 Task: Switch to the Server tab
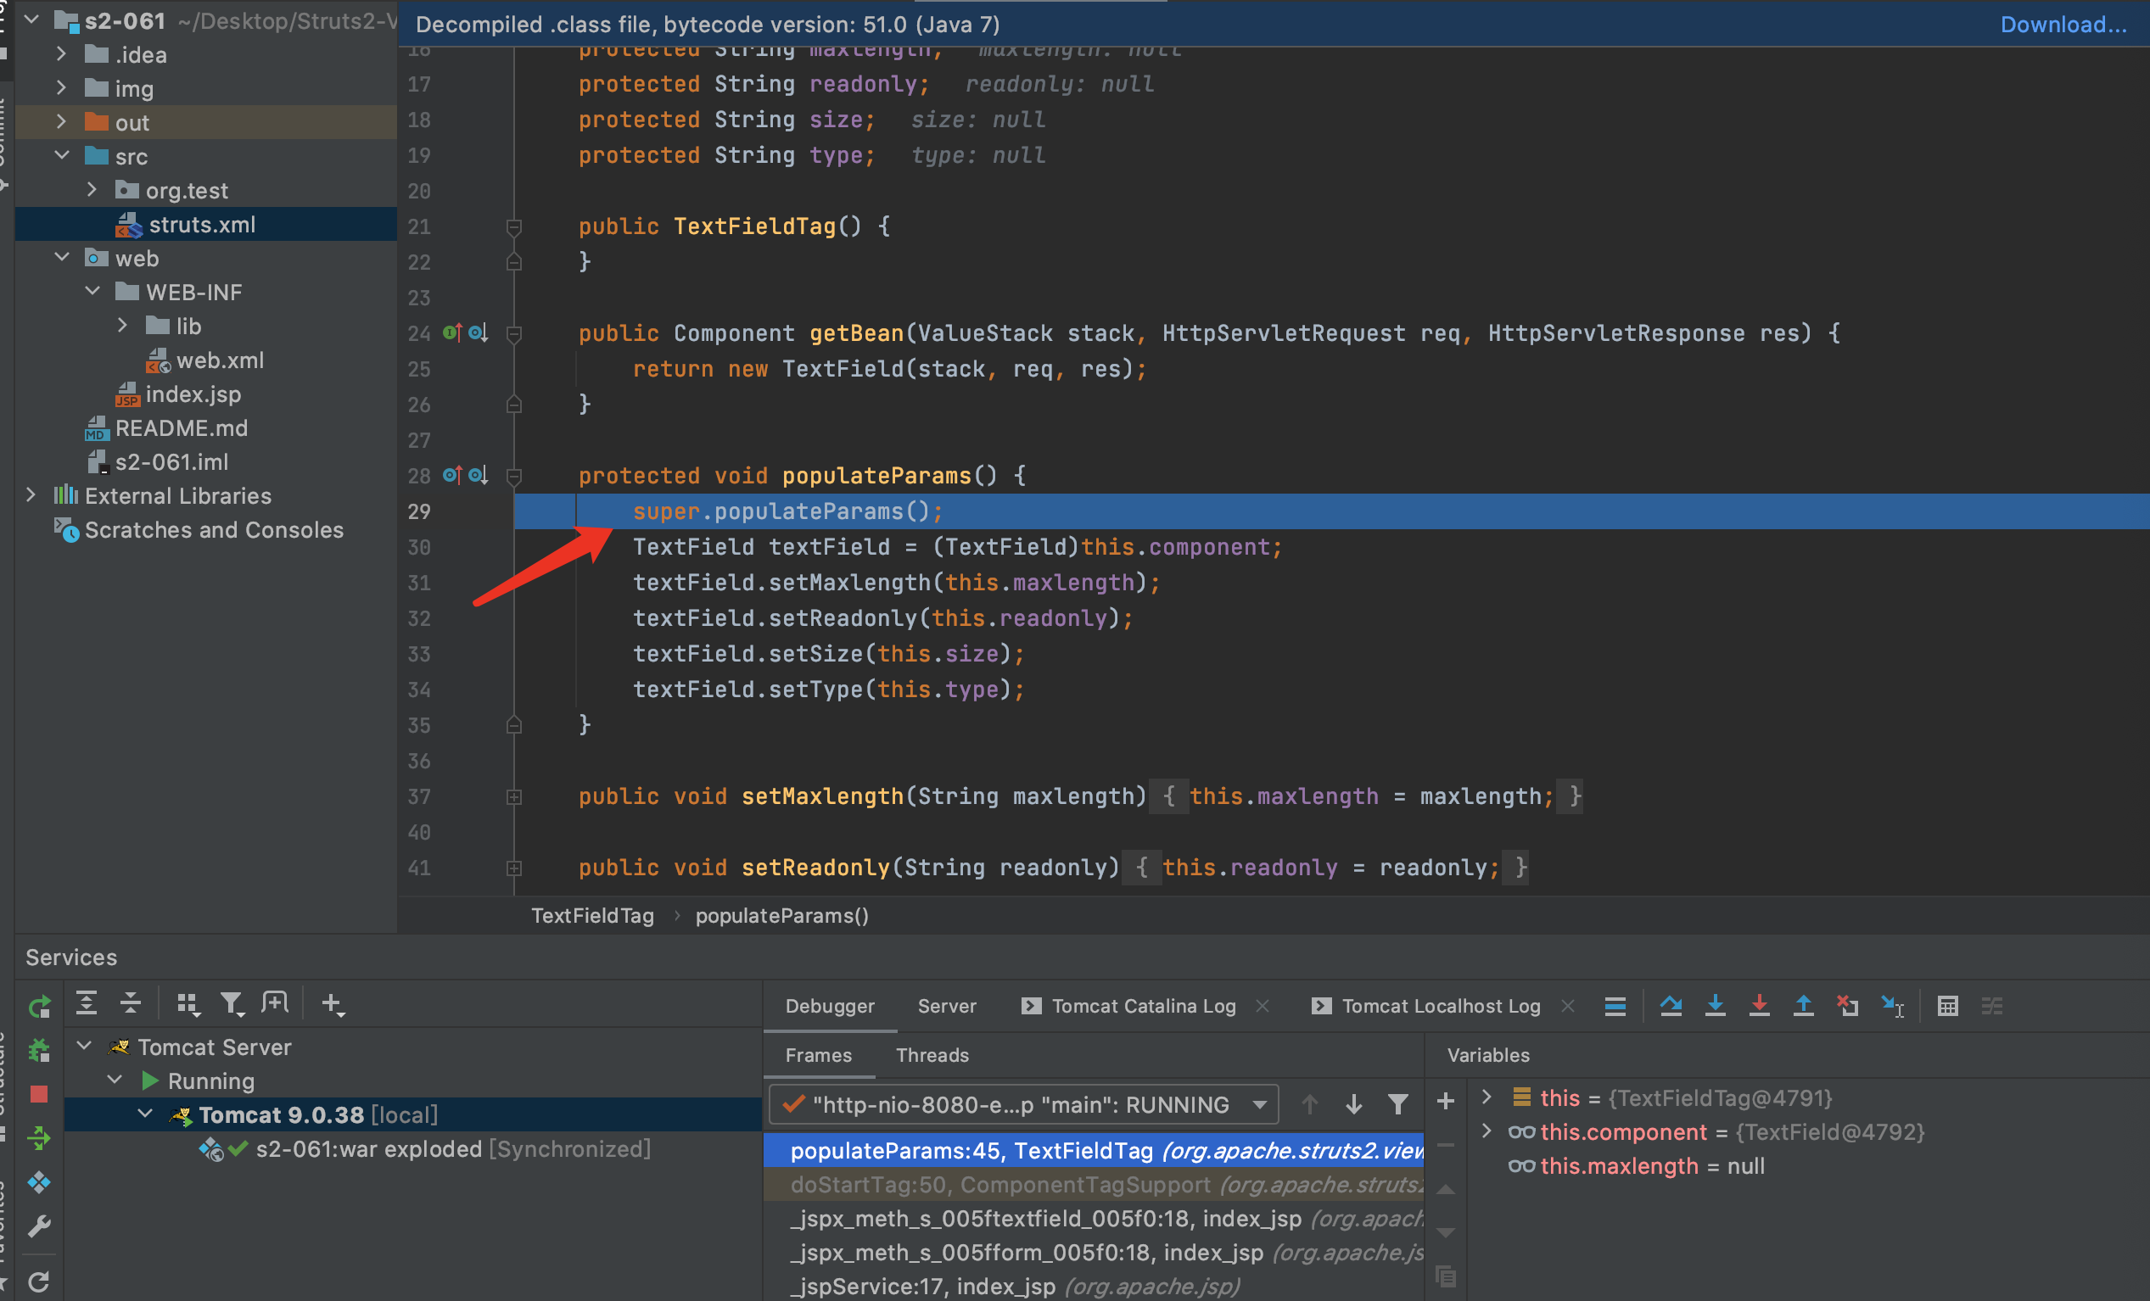[x=947, y=1005]
